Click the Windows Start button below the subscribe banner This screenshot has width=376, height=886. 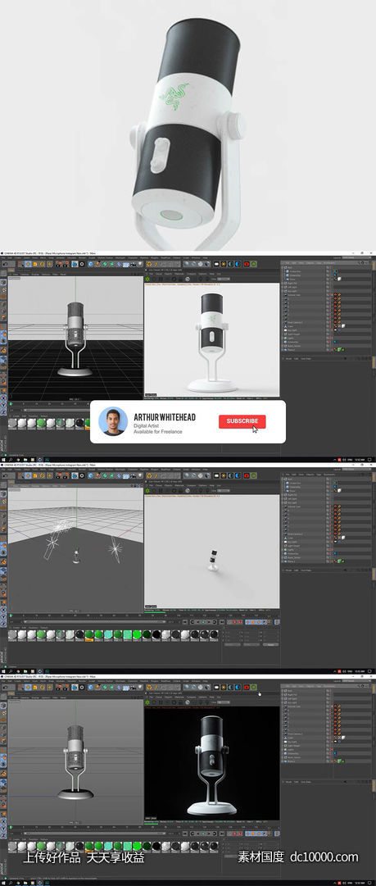[2, 459]
